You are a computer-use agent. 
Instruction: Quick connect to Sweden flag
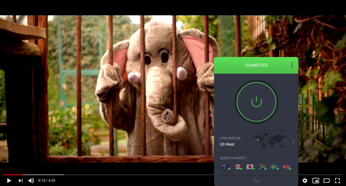pos(275,167)
